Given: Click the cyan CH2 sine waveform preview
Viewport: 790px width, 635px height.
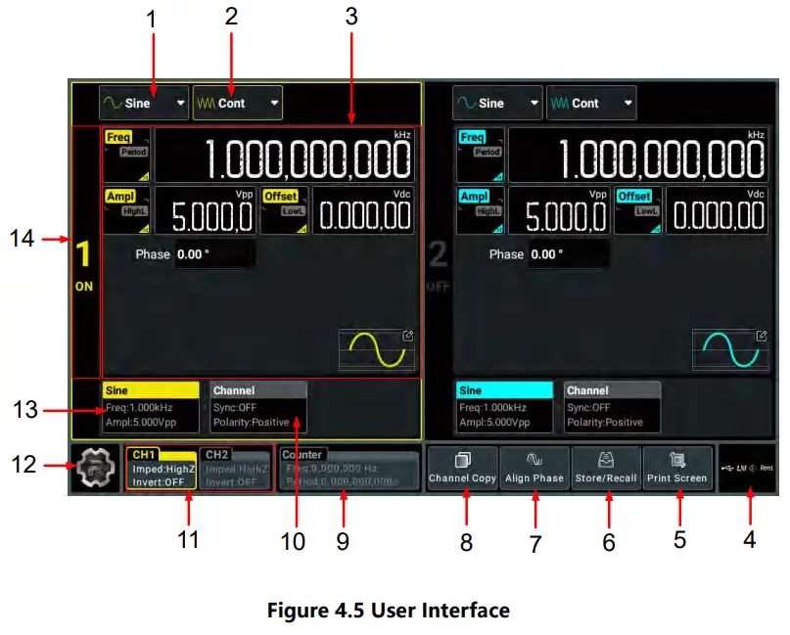Looking at the screenshot, I should click(730, 350).
